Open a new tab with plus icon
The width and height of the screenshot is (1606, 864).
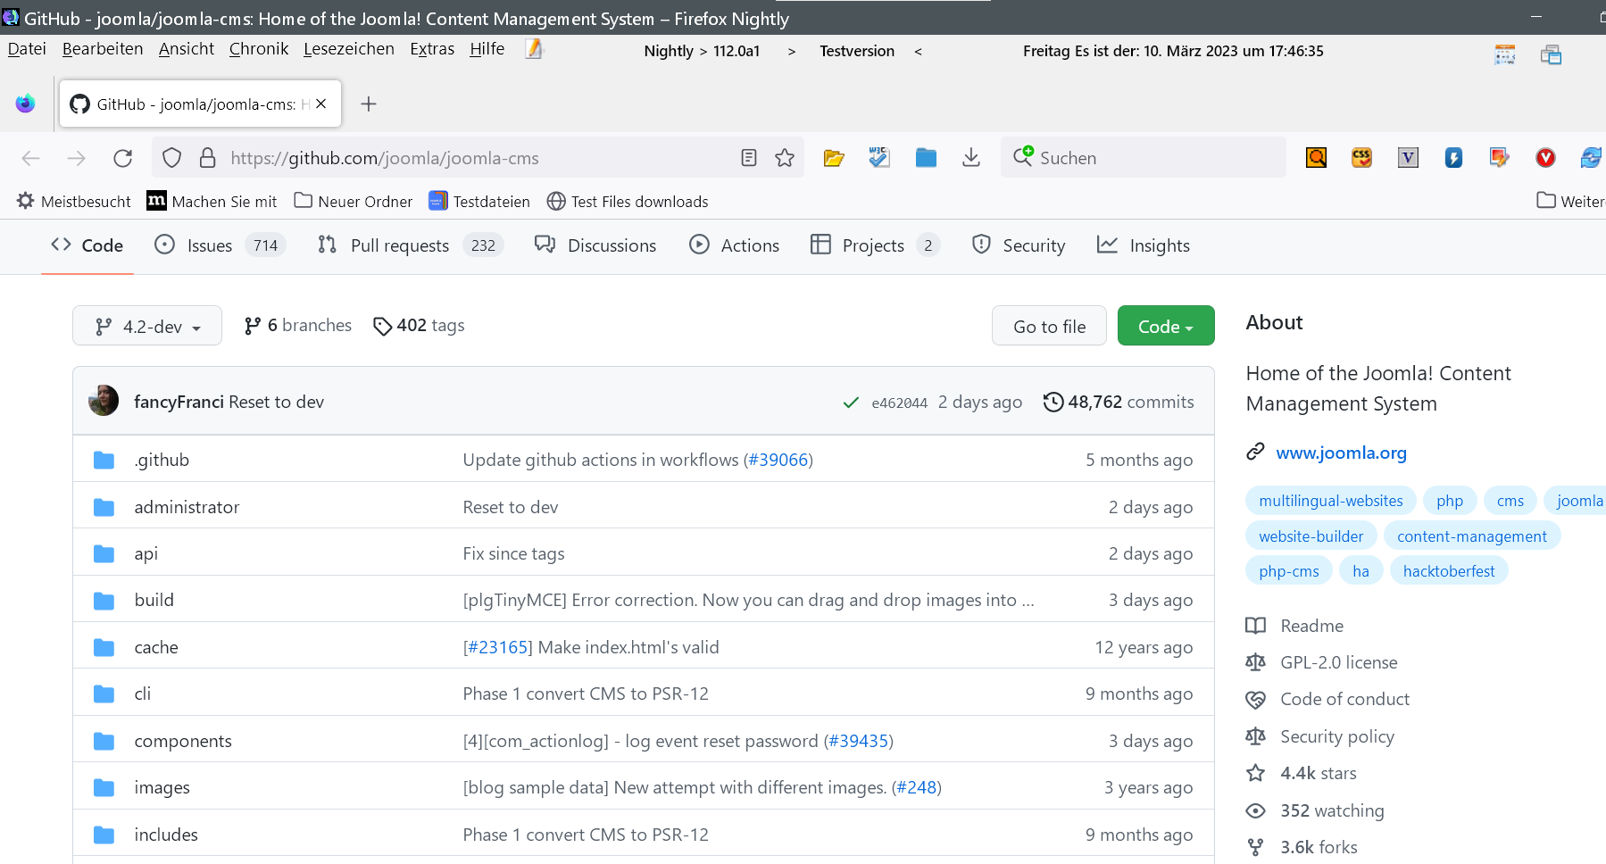[369, 104]
